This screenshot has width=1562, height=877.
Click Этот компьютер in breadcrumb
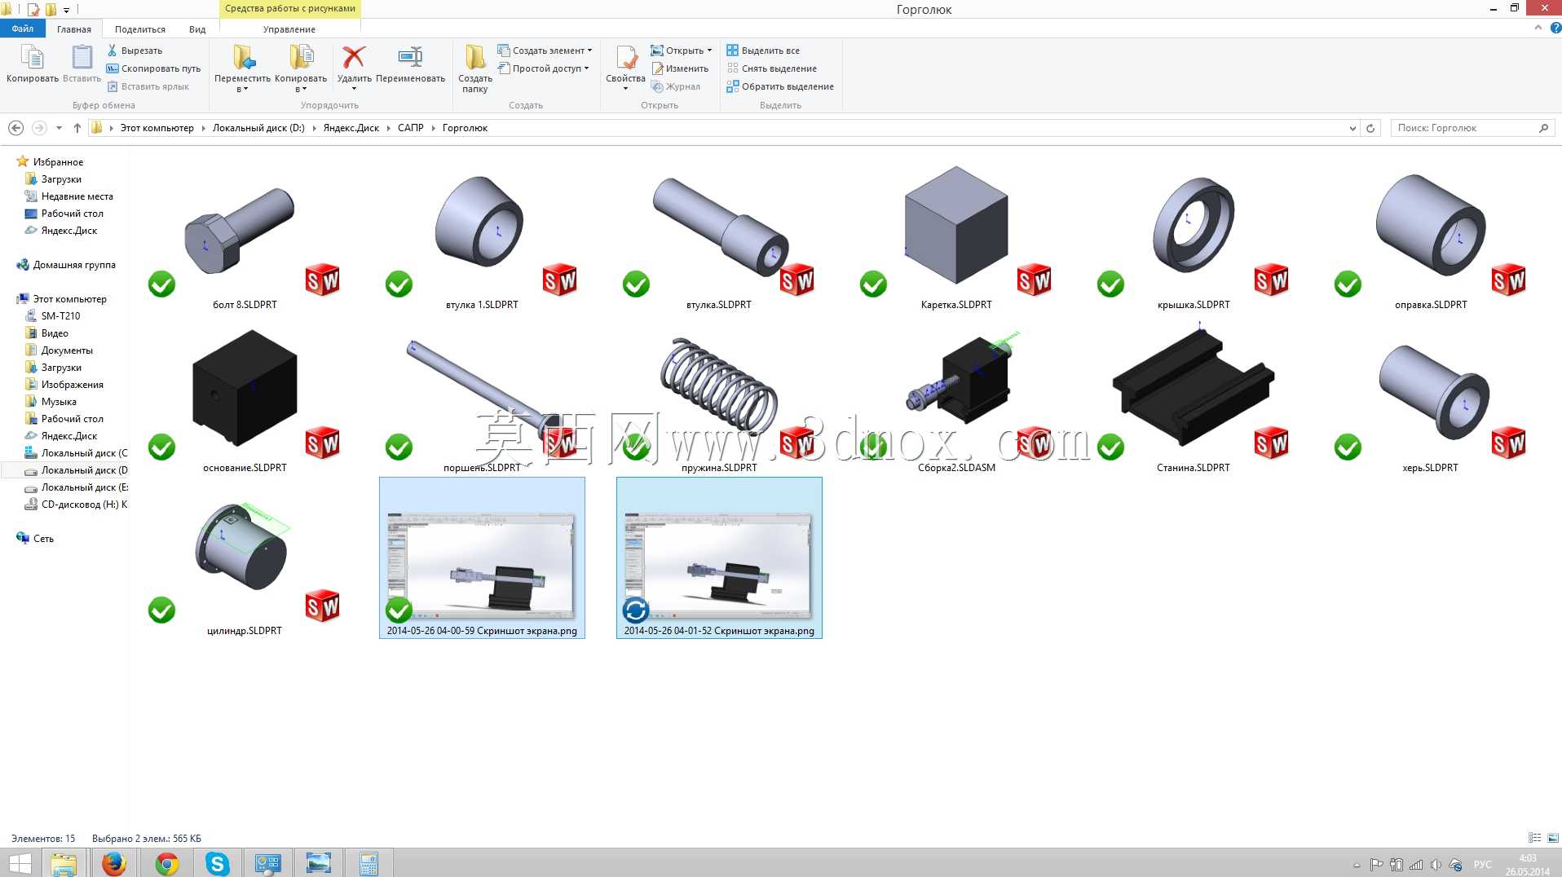point(157,128)
